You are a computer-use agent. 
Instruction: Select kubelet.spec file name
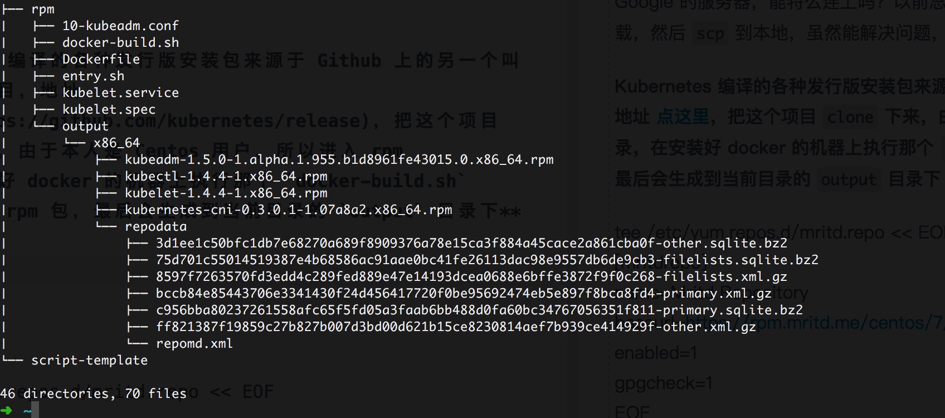[109, 109]
